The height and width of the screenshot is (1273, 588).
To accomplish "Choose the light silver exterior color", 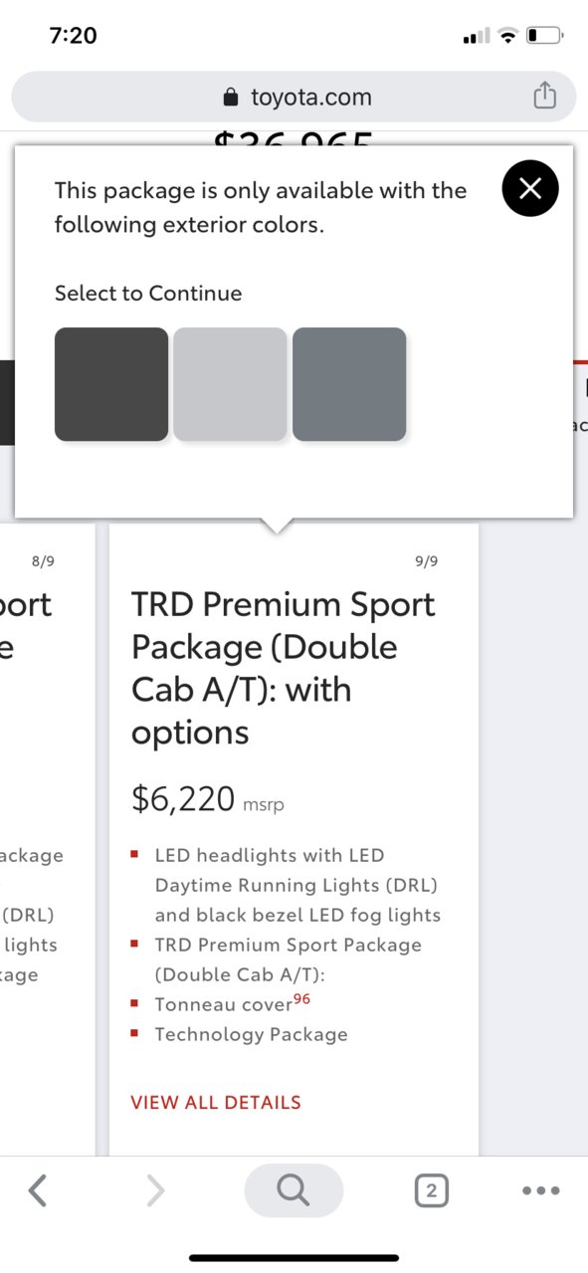I will point(230,384).
